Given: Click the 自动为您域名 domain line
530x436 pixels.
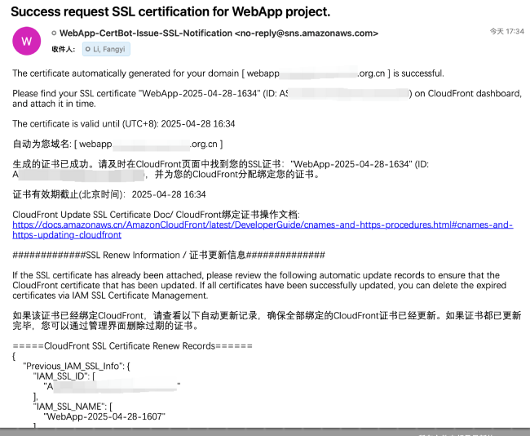Looking at the screenshot, I should tap(118, 144).
